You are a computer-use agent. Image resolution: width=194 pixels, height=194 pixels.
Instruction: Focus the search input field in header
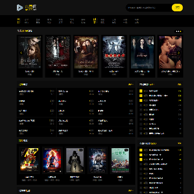[149, 8]
